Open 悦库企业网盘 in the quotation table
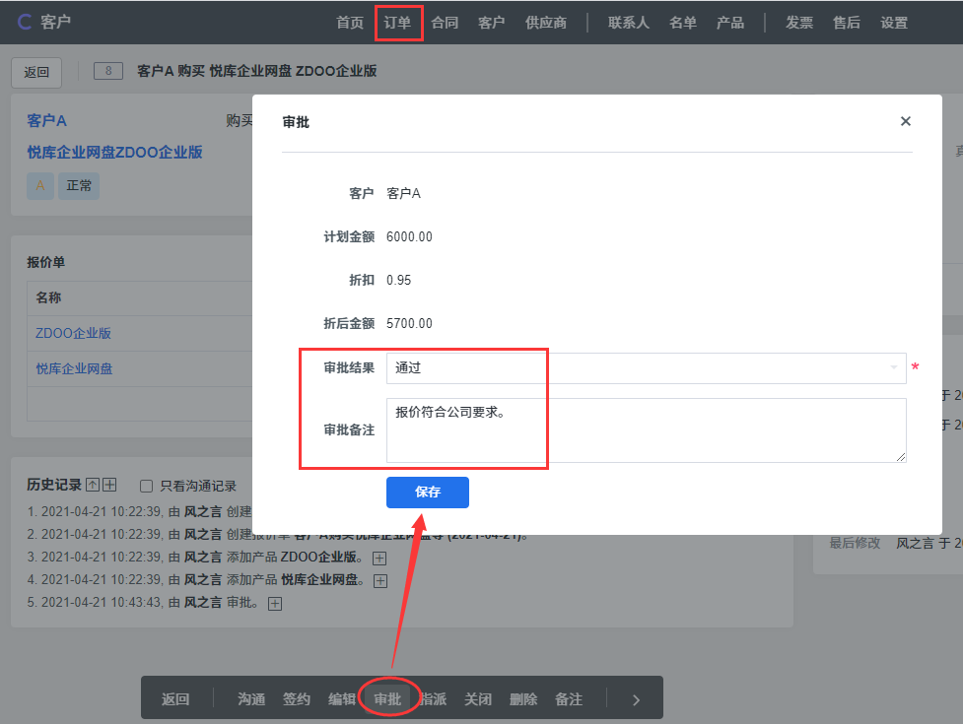Screen dimensions: 963x724 [x=74, y=368]
